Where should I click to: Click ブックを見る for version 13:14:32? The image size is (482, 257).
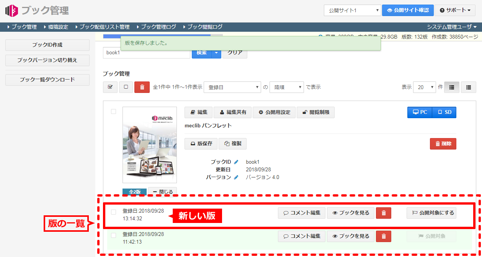[351, 213]
